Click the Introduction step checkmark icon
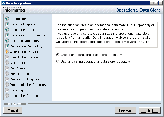The image size is (164, 117). (7, 19)
